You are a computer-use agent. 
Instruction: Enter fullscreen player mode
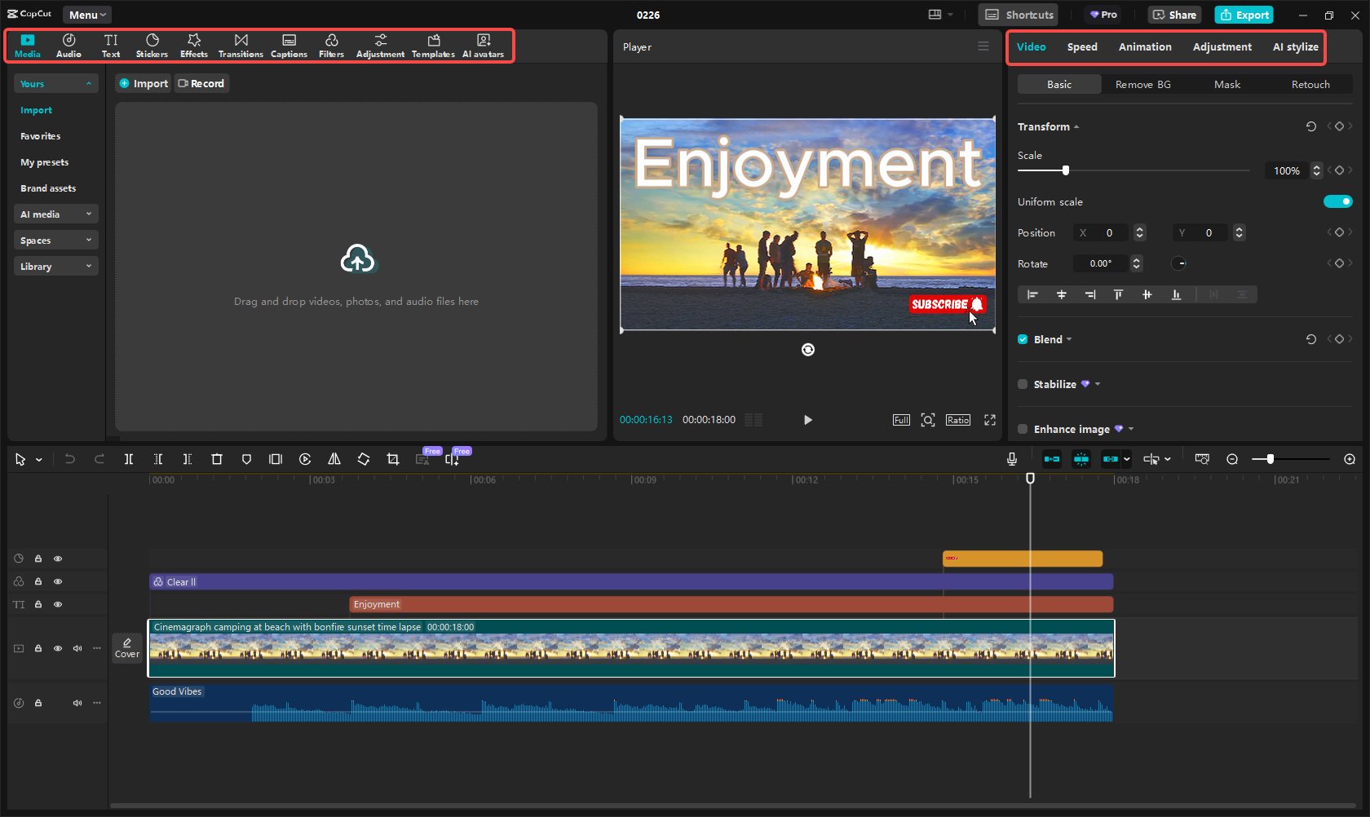(989, 420)
